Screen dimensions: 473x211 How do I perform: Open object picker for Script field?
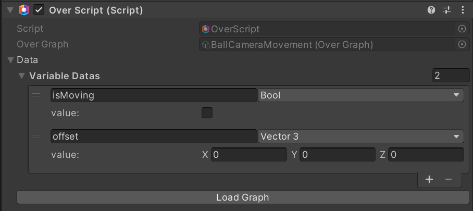point(462,29)
